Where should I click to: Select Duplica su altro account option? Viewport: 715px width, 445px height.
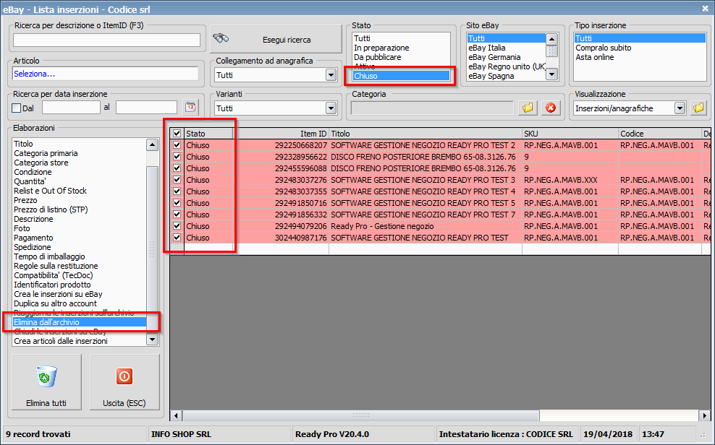coord(80,303)
